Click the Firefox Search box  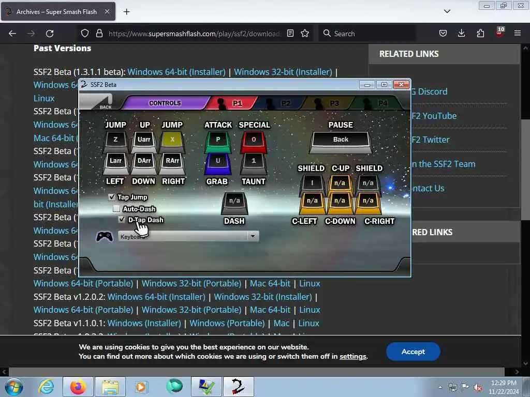(367, 34)
